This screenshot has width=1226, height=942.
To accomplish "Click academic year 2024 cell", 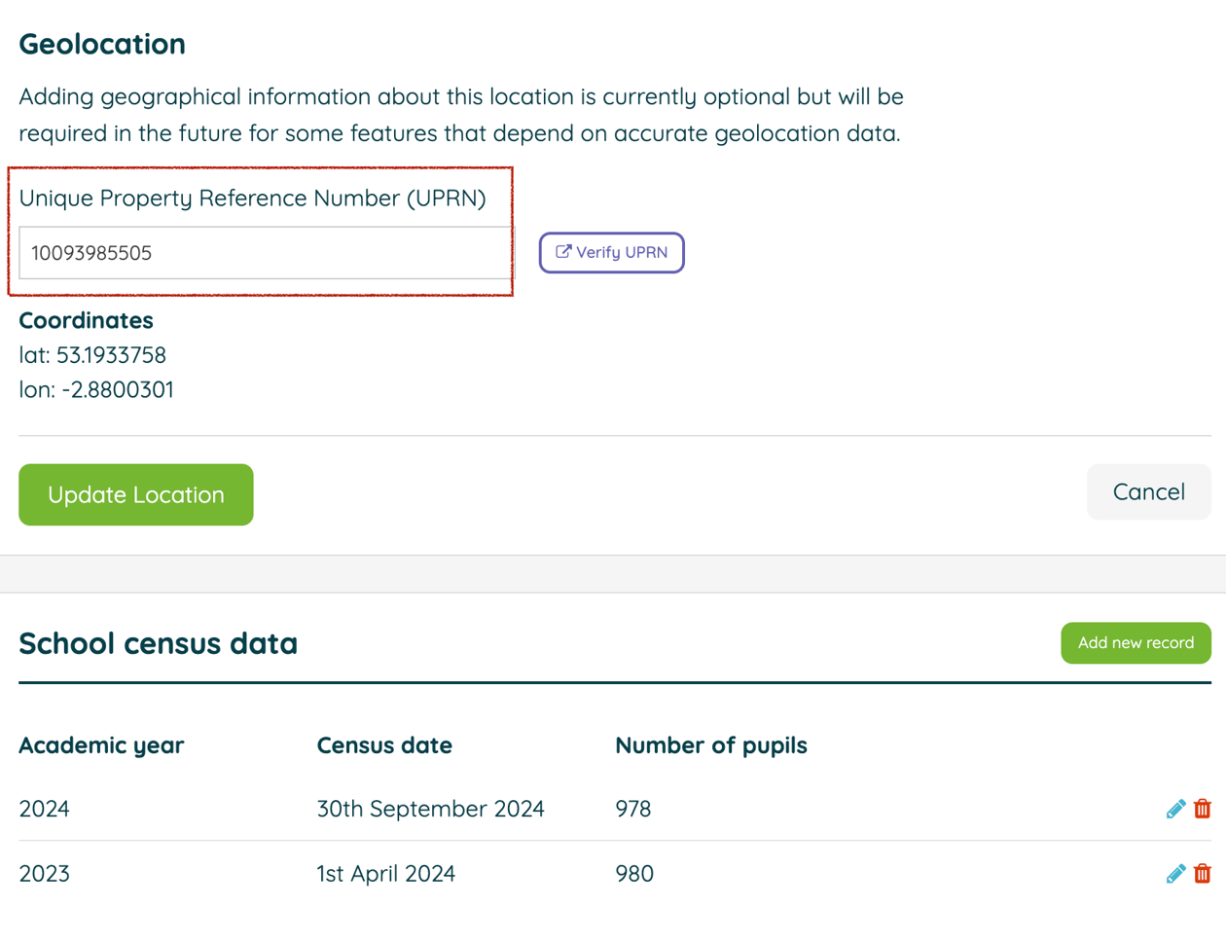I will [45, 809].
